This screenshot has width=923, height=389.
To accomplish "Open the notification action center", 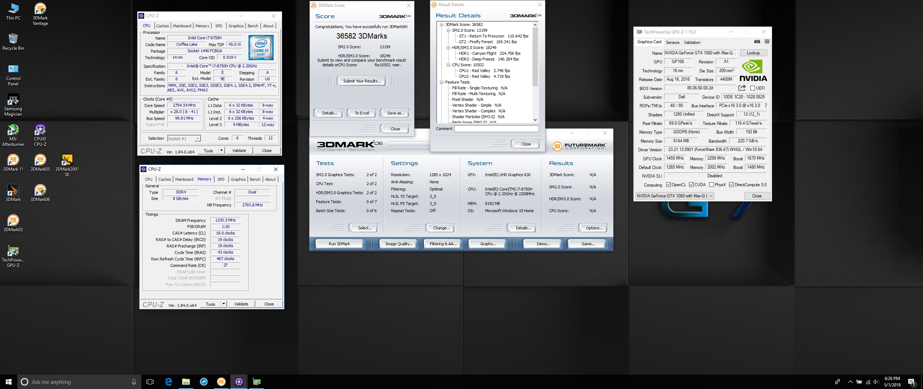I will [911, 382].
